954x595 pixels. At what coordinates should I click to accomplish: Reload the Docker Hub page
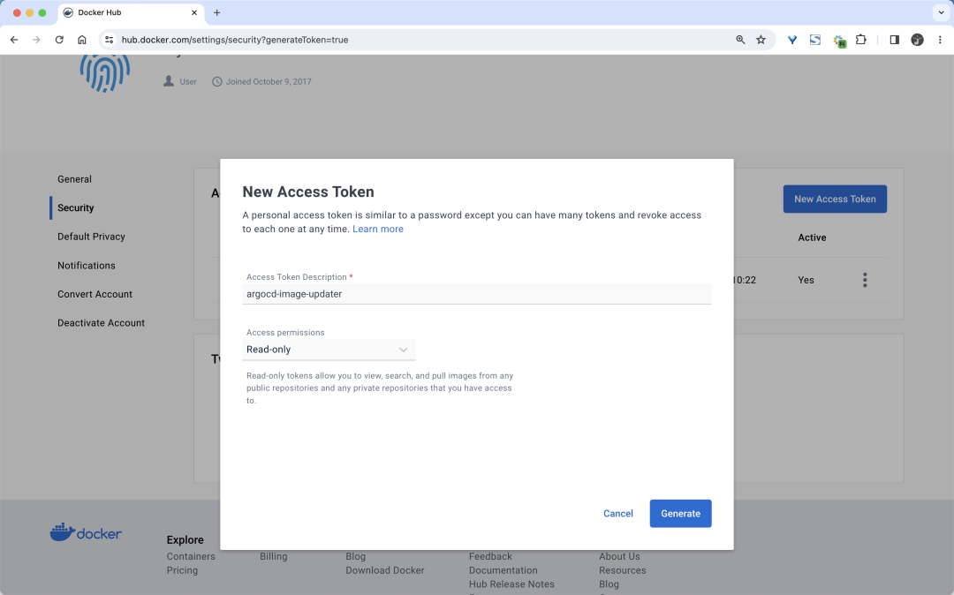coord(59,40)
